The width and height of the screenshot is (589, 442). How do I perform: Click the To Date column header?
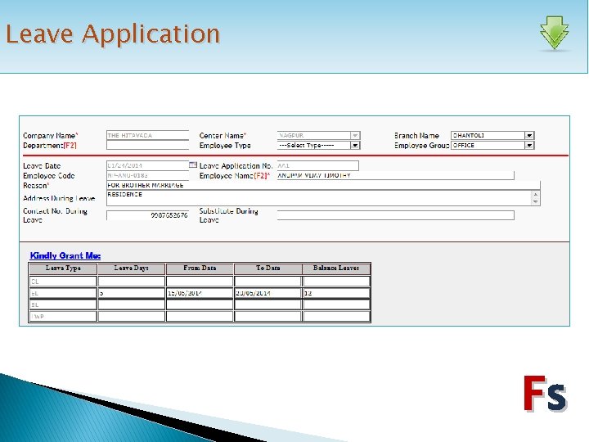point(268,268)
